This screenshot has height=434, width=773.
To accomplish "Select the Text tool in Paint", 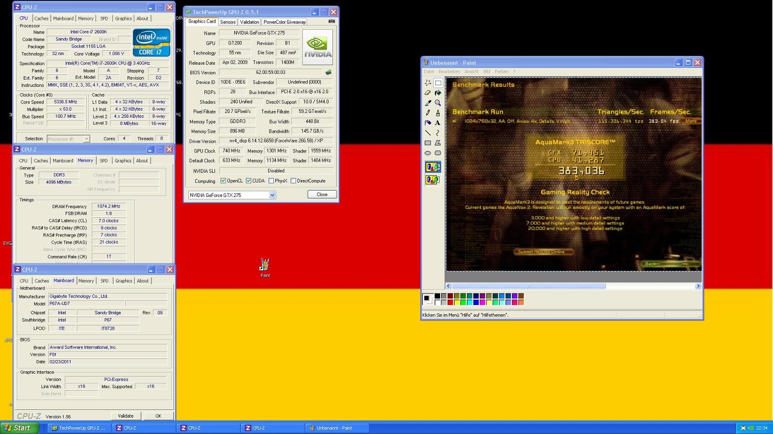I will [x=438, y=123].
